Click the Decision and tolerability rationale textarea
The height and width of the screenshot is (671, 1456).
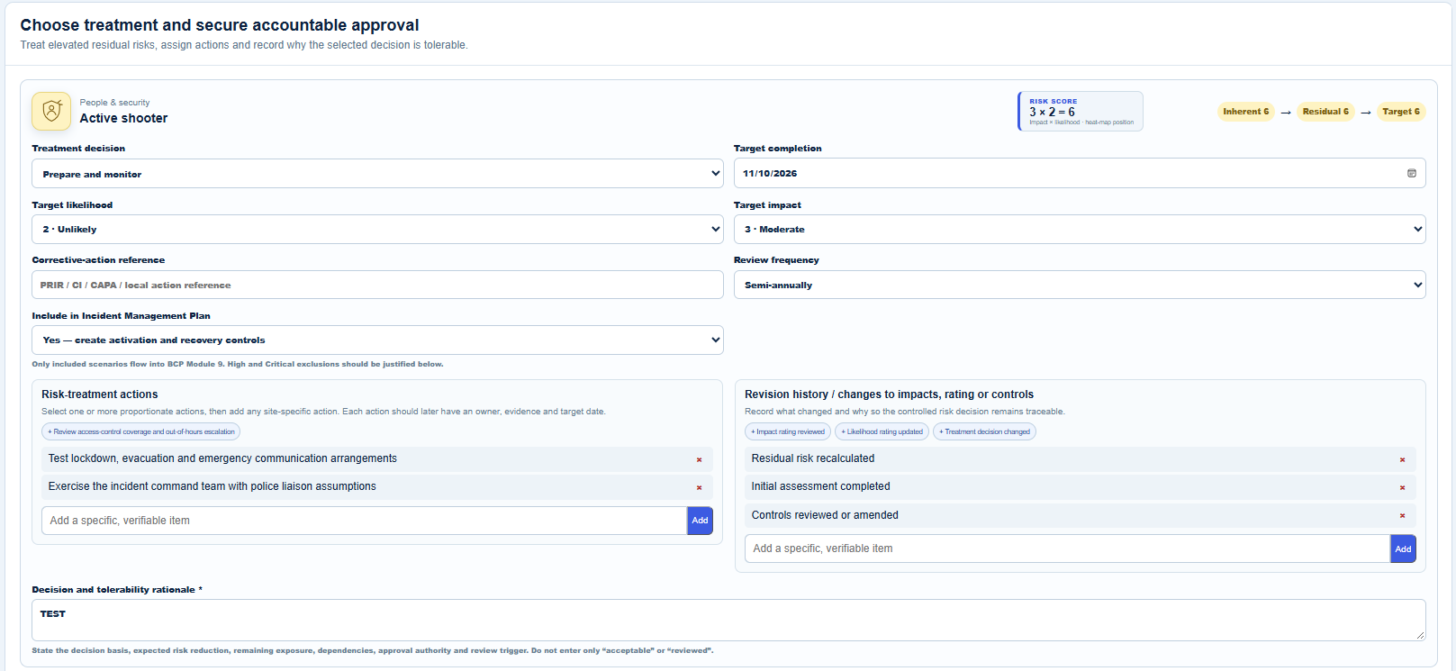(x=728, y=621)
